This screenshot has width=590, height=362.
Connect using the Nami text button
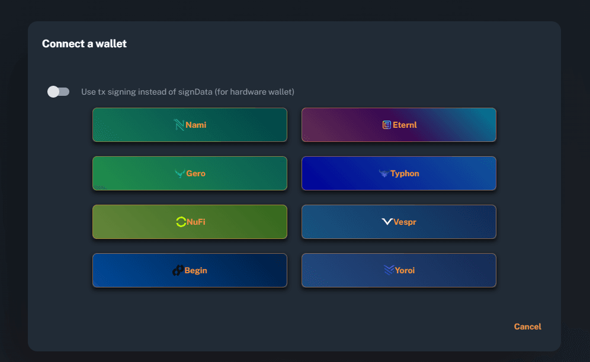pos(196,125)
